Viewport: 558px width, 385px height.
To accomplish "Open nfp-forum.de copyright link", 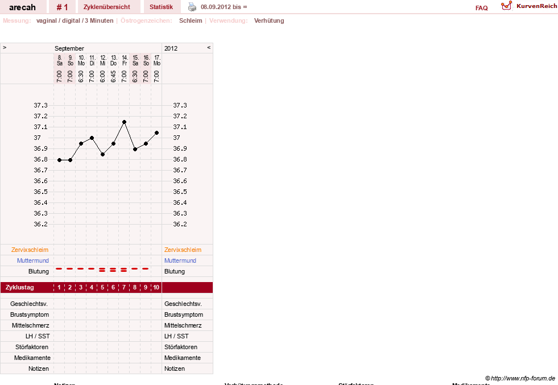I will click(x=520, y=378).
